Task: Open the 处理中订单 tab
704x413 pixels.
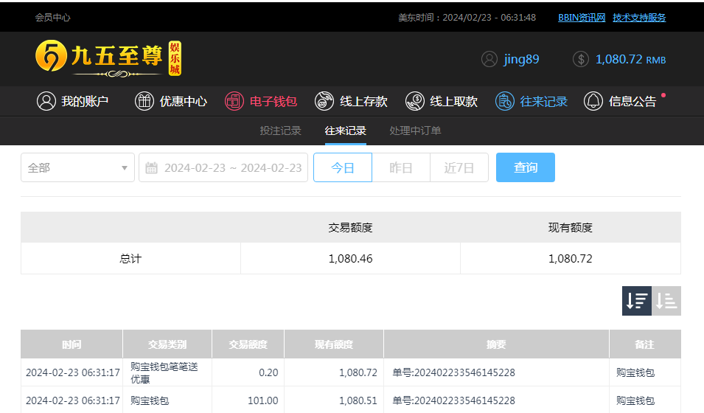Action: coord(415,131)
